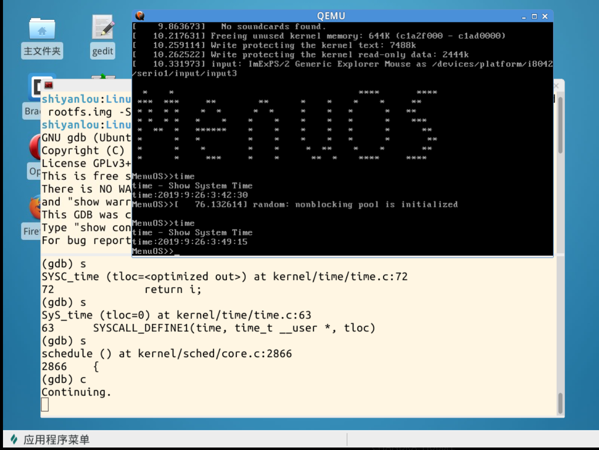This screenshot has width=599, height=450.
Task: Click the terminal's lower scrollbar handle
Action: coord(560,403)
